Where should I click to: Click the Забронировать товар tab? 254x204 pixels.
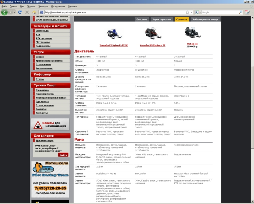click(205, 19)
